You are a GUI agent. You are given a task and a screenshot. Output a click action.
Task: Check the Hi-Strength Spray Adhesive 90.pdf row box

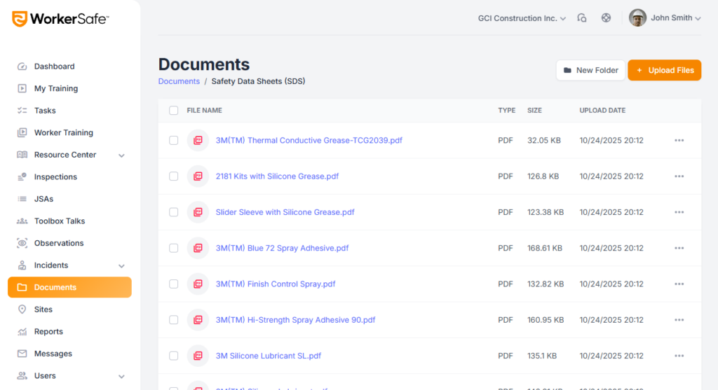(x=174, y=319)
